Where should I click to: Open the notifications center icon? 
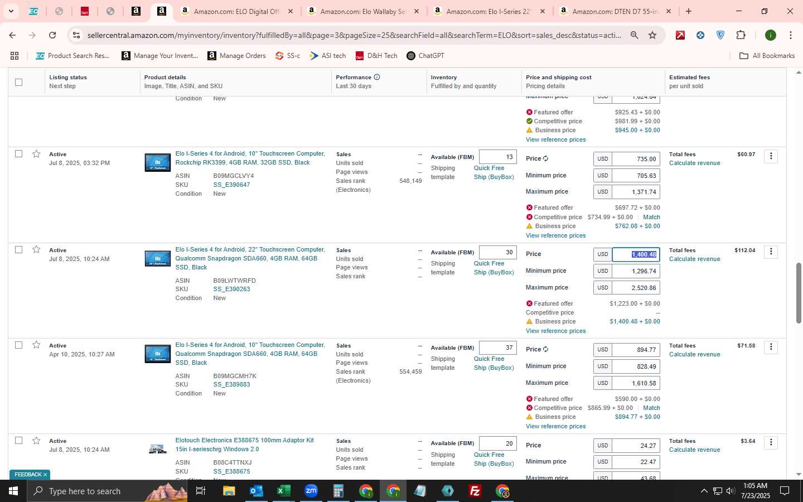point(785,491)
